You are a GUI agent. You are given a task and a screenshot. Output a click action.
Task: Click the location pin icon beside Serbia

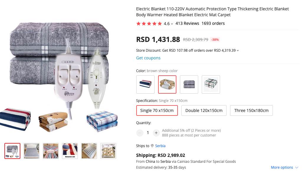(x=152, y=146)
